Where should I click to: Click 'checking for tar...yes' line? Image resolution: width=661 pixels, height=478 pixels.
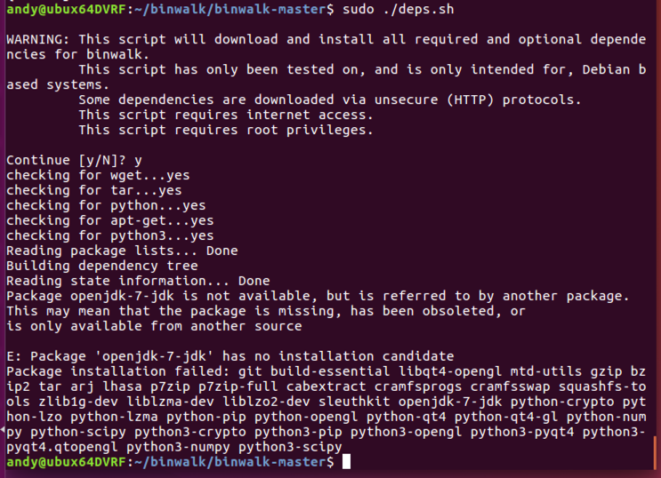tap(94, 190)
